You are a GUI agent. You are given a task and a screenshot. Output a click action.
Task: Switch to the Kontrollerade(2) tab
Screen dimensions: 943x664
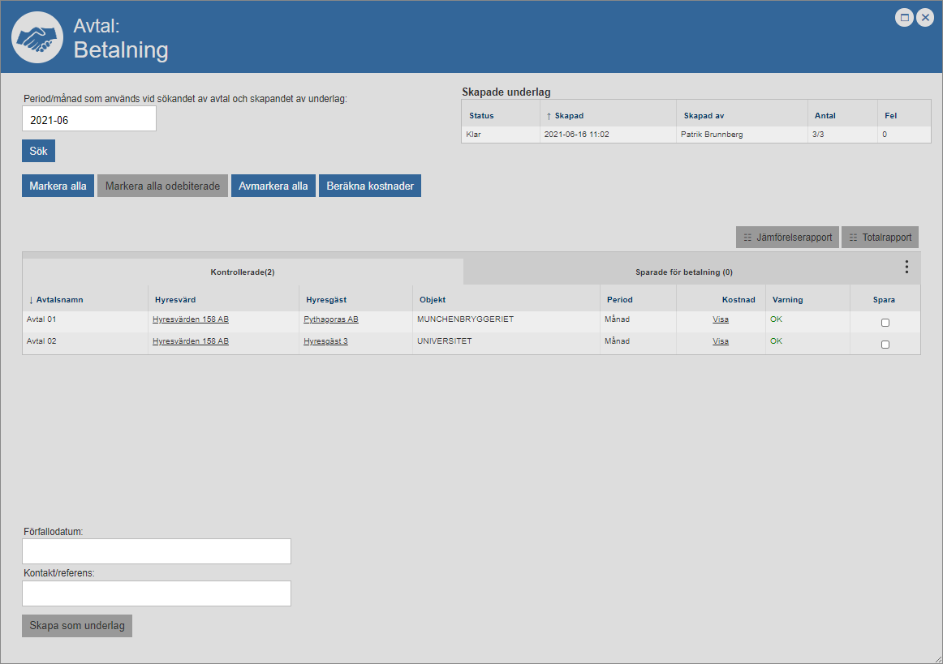pyautogui.click(x=242, y=272)
